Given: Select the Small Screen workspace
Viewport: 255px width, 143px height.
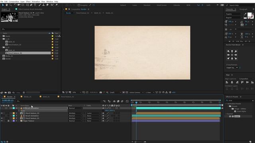Looking at the screenshot, I should 162,5.
